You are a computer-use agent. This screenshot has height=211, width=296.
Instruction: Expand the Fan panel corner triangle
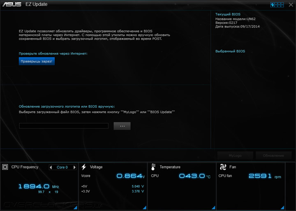click(x=282, y=208)
